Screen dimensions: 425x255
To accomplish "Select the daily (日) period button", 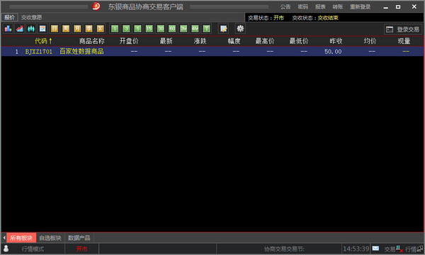I will [55, 28].
